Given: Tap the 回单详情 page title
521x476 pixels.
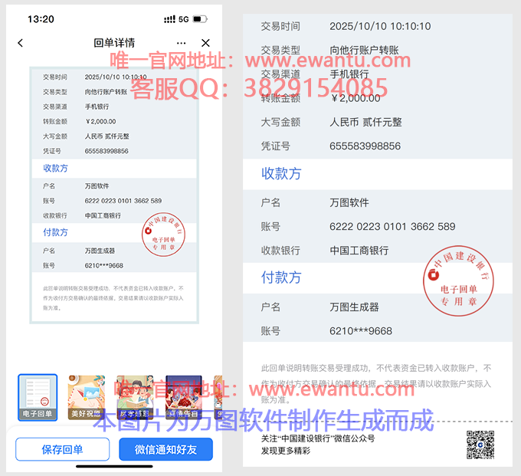Looking at the screenshot, I should point(114,43).
